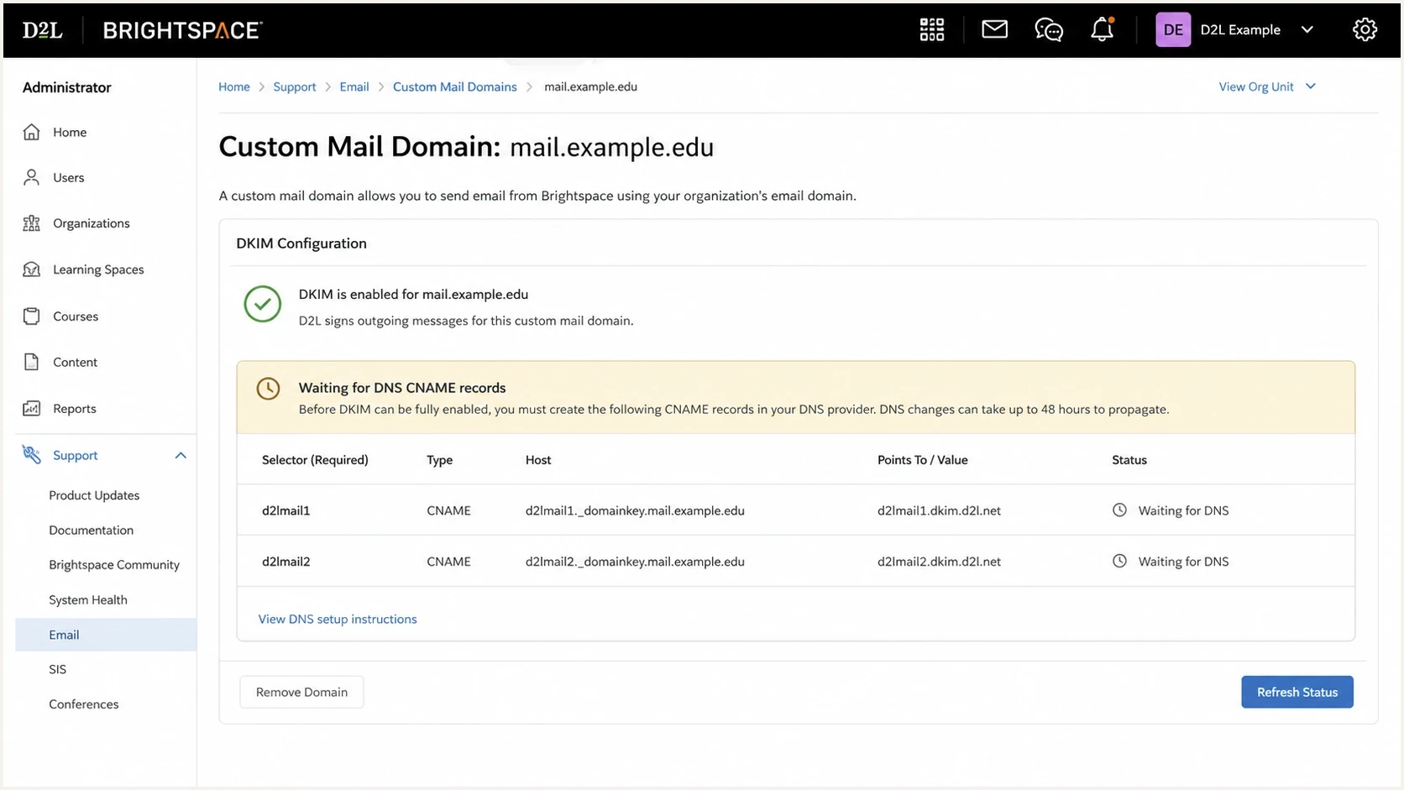Click mail.example.edu in the breadcrumb
The image size is (1404, 790).
pos(590,86)
